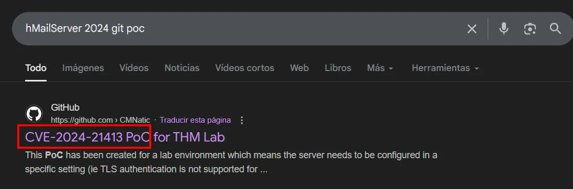Click the GitHub favicon logo
Screen dimensions: 573x189
coord(33,113)
